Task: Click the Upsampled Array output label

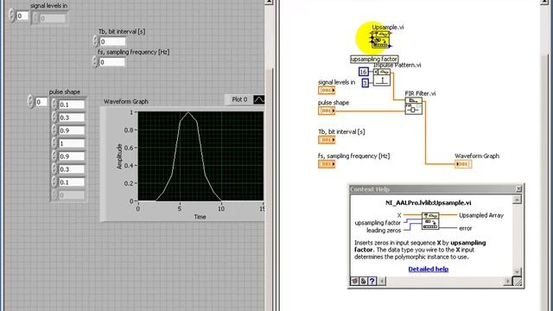Action: click(x=481, y=215)
